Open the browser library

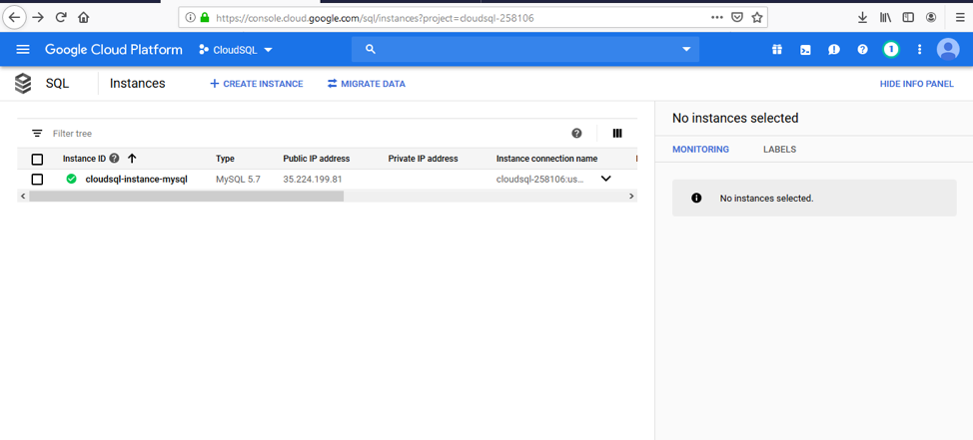885,17
